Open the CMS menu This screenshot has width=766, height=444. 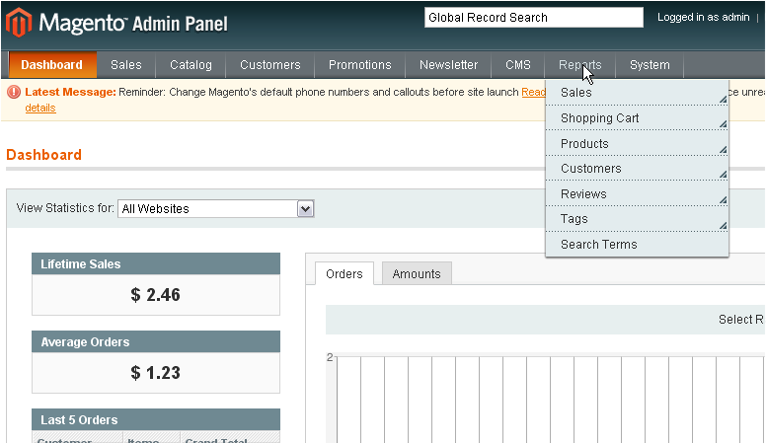pyautogui.click(x=518, y=65)
